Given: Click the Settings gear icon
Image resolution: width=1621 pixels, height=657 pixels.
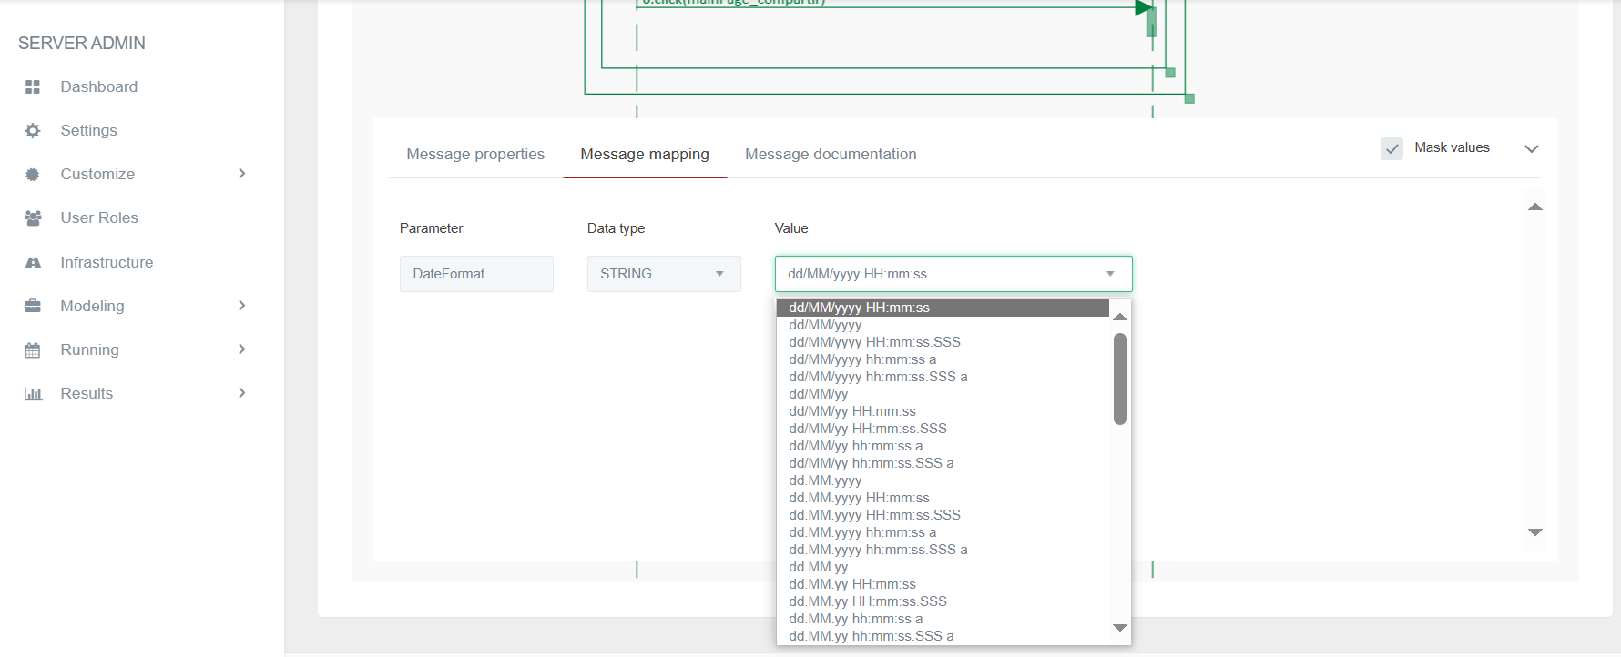Looking at the screenshot, I should coord(33,131).
